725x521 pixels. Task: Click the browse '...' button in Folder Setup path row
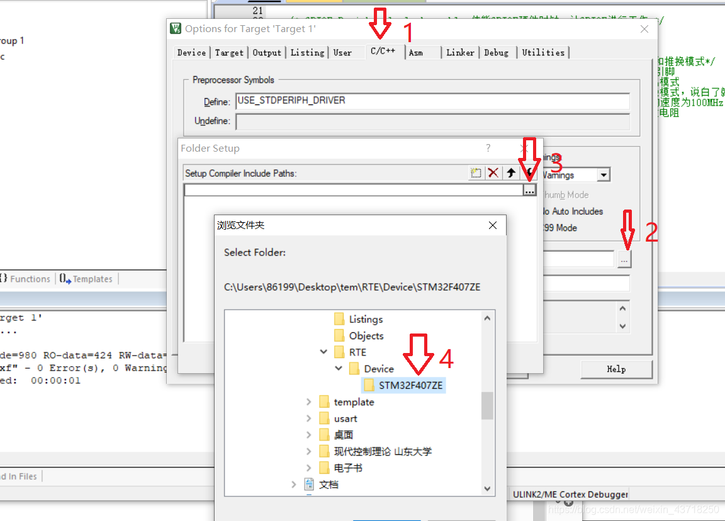(x=529, y=190)
